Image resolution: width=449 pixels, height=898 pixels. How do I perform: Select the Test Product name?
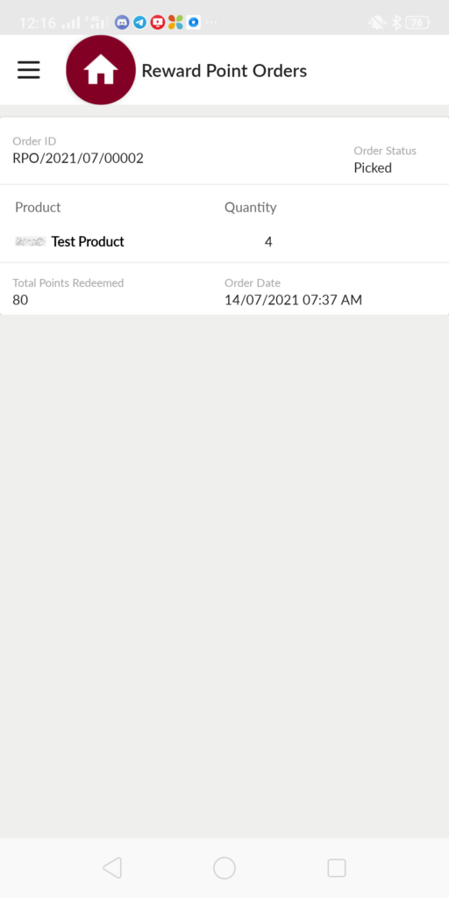coord(88,242)
